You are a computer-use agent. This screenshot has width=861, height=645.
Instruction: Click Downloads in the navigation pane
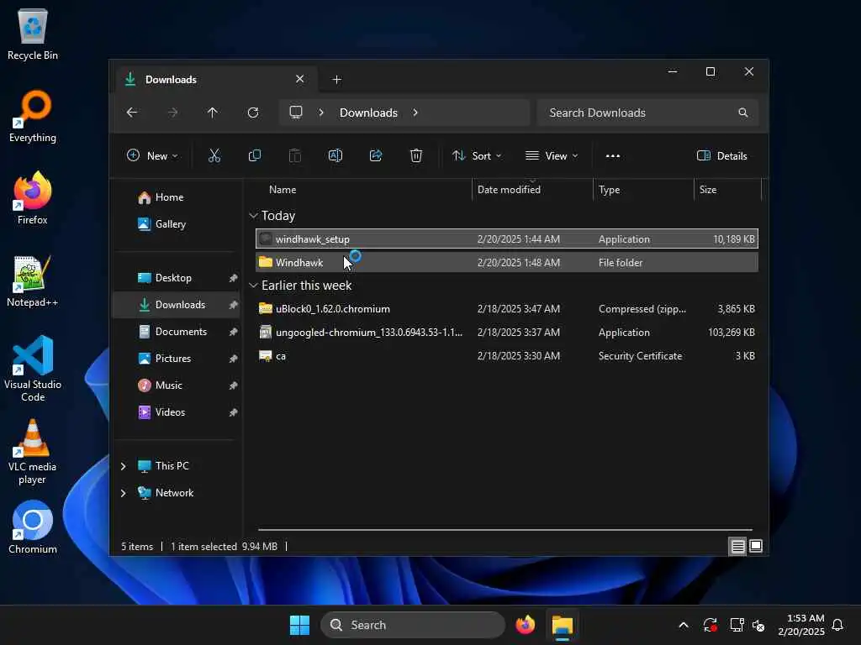click(x=177, y=305)
